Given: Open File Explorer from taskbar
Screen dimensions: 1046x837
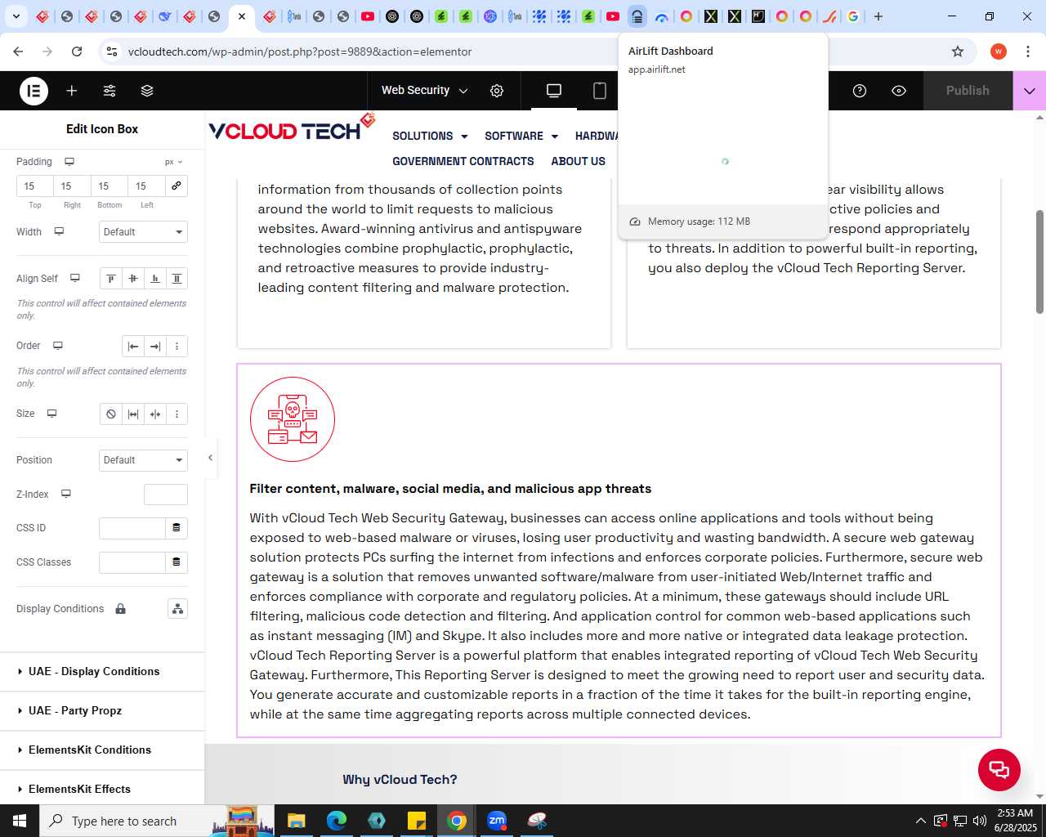Looking at the screenshot, I should tap(296, 821).
